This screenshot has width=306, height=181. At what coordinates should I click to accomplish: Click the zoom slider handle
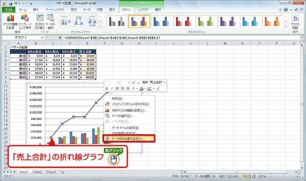coord(284,177)
